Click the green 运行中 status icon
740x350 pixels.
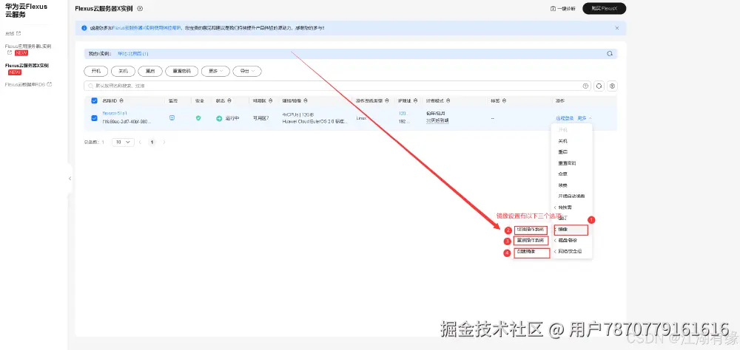click(219, 118)
